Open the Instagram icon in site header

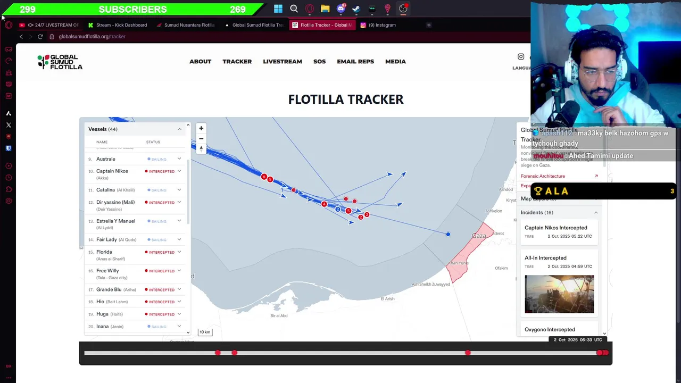coord(521,56)
